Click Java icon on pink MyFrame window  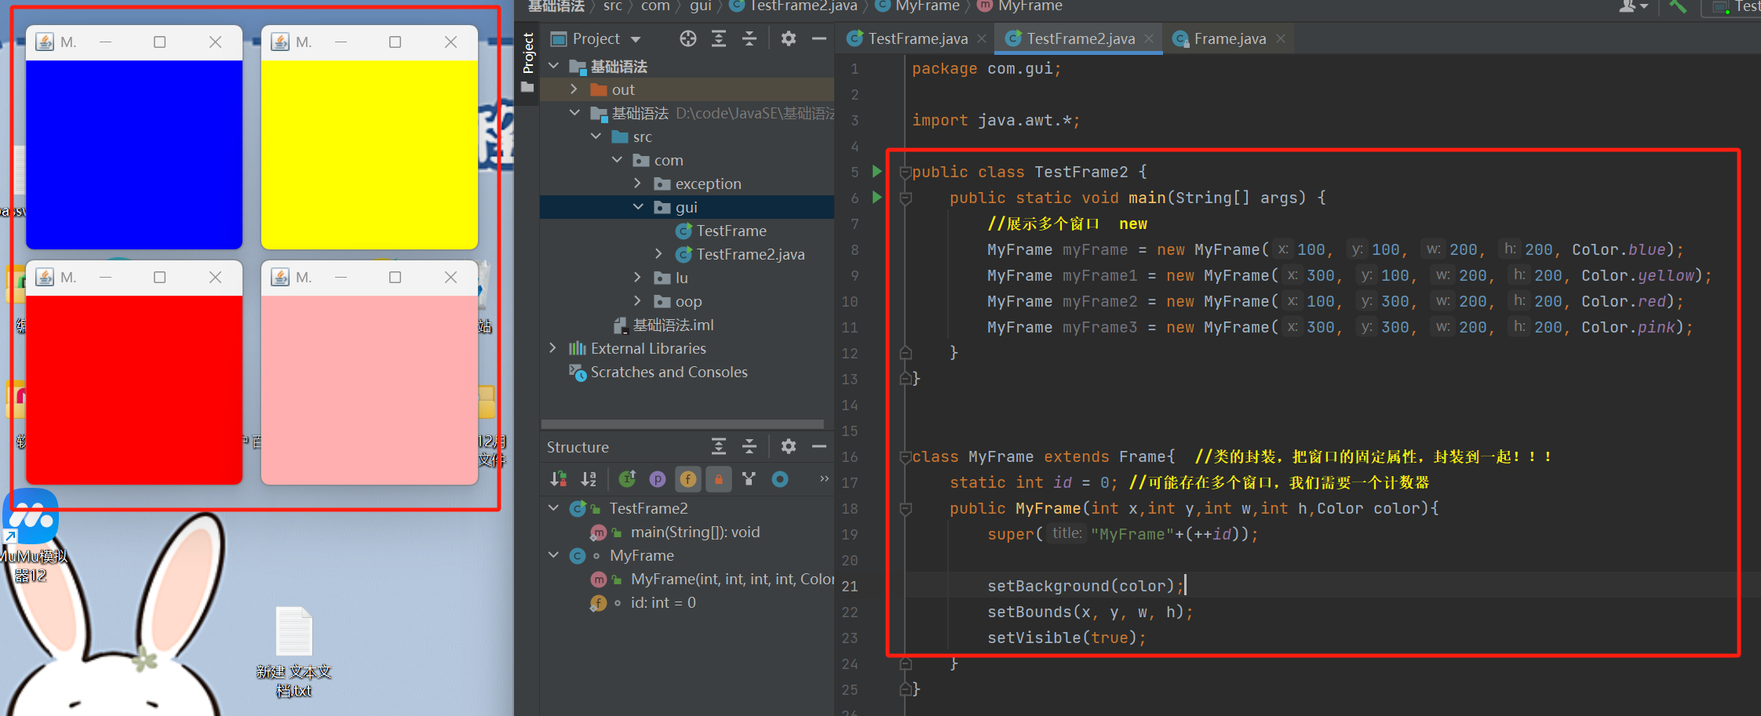click(x=280, y=277)
